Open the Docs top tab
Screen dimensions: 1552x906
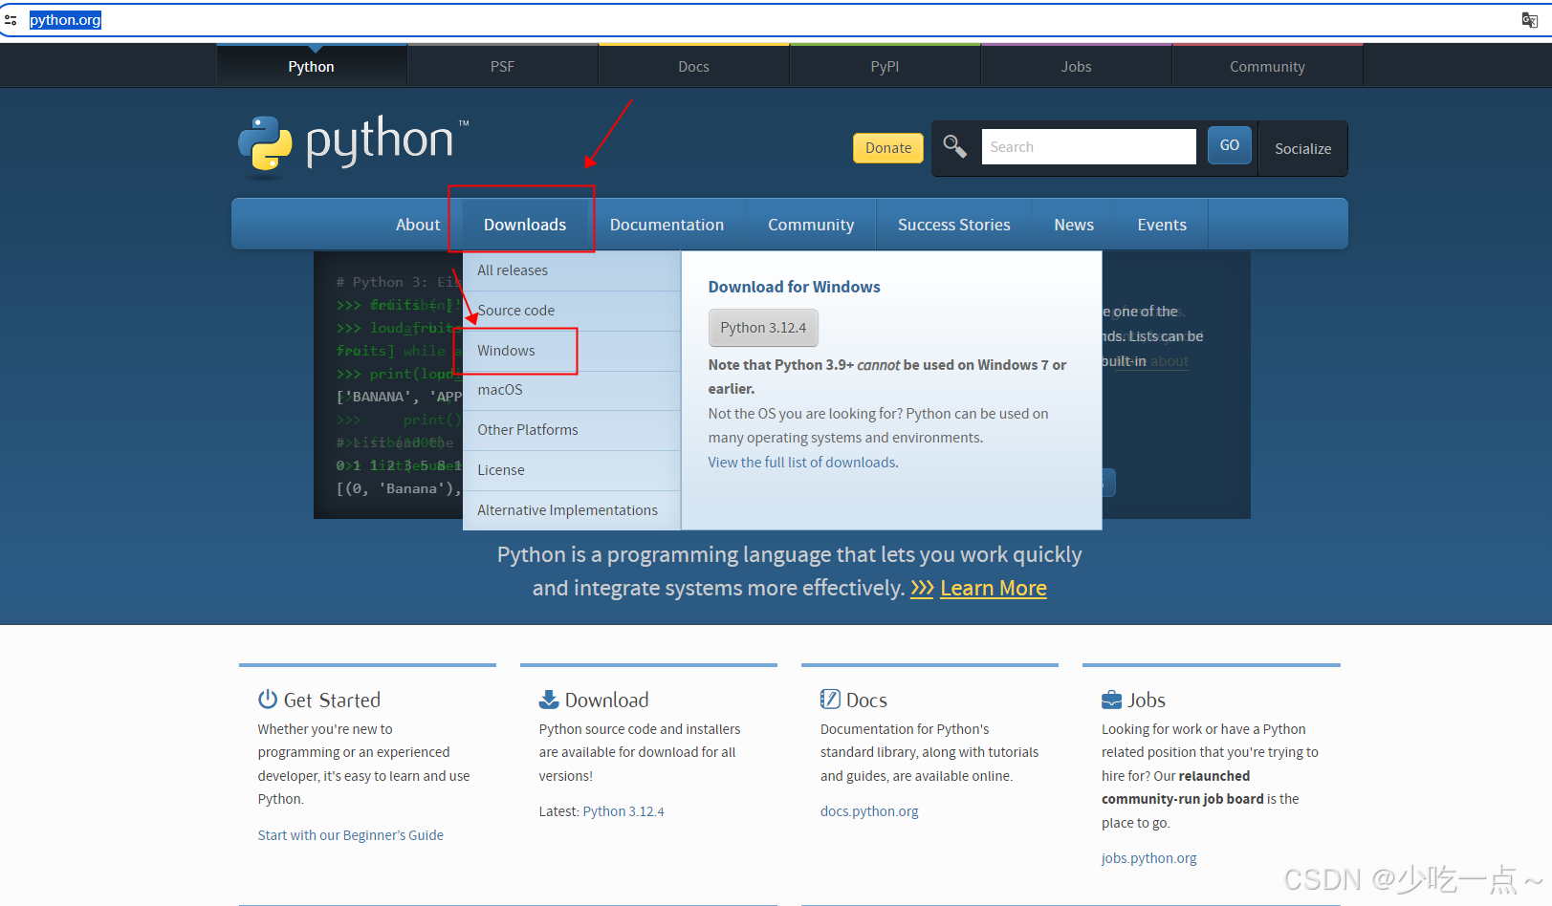694,67
